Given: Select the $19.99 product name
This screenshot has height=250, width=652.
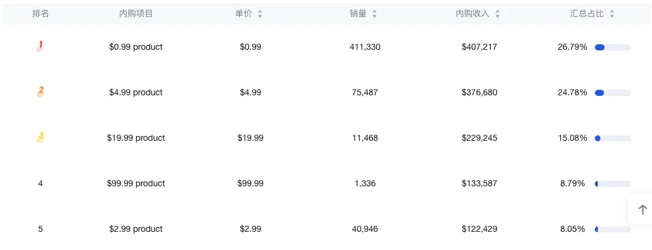Looking at the screenshot, I should click(x=136, y=138).
